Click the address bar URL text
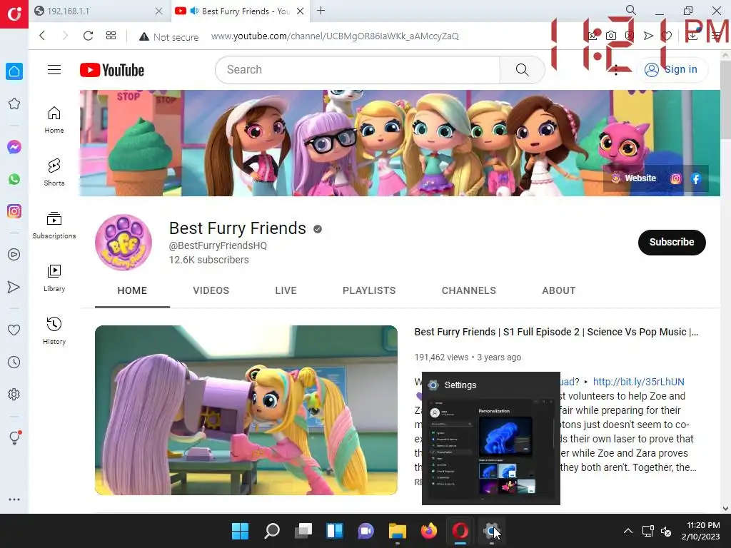The image size is (731, 548). (335, 36)
